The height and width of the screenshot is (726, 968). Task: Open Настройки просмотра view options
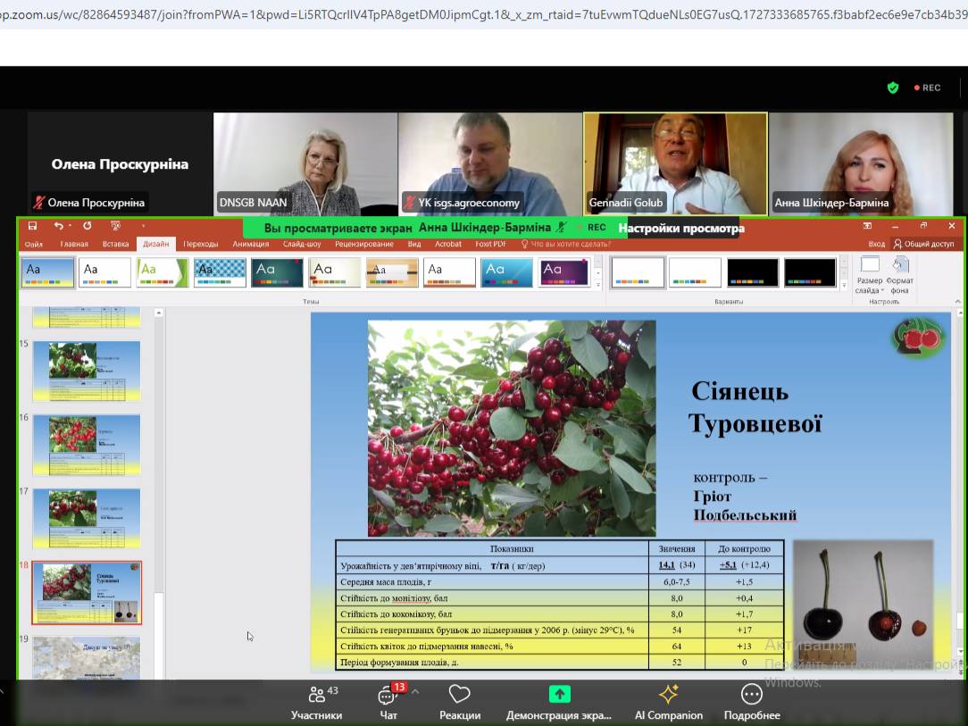(x=681, y=228)
